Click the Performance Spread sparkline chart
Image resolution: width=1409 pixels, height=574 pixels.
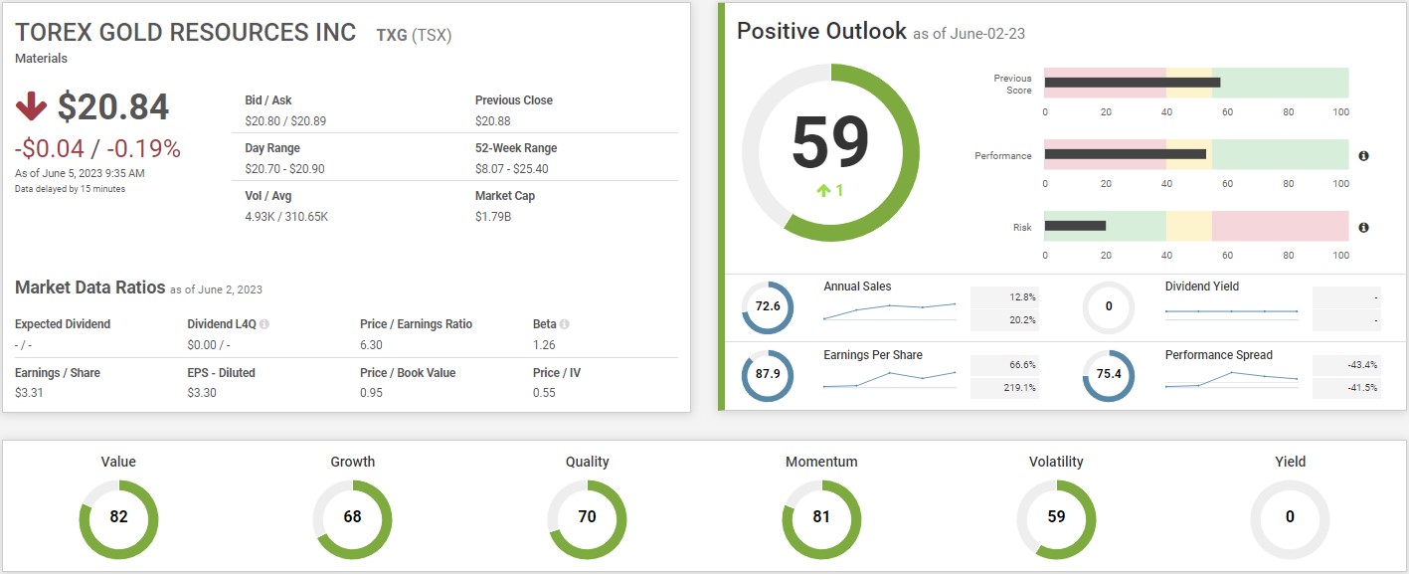pyautogui.click(x=1232, y=379)
